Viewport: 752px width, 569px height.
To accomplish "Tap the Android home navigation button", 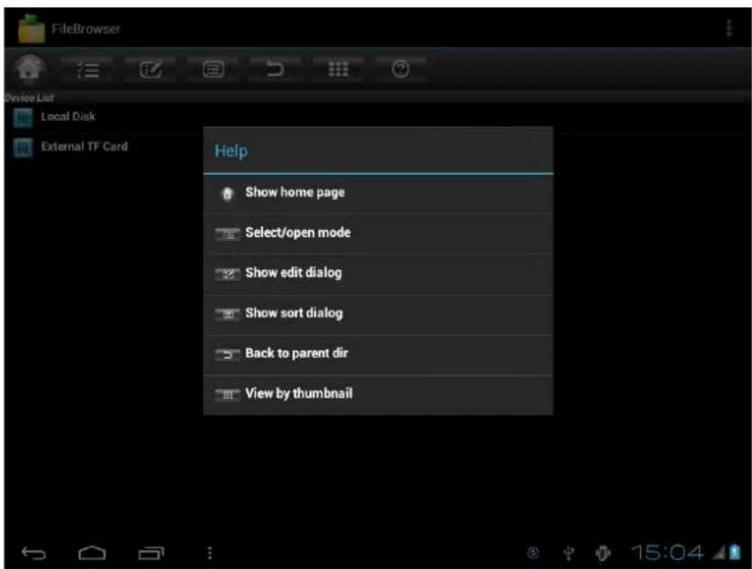I will tap(92, 553).
